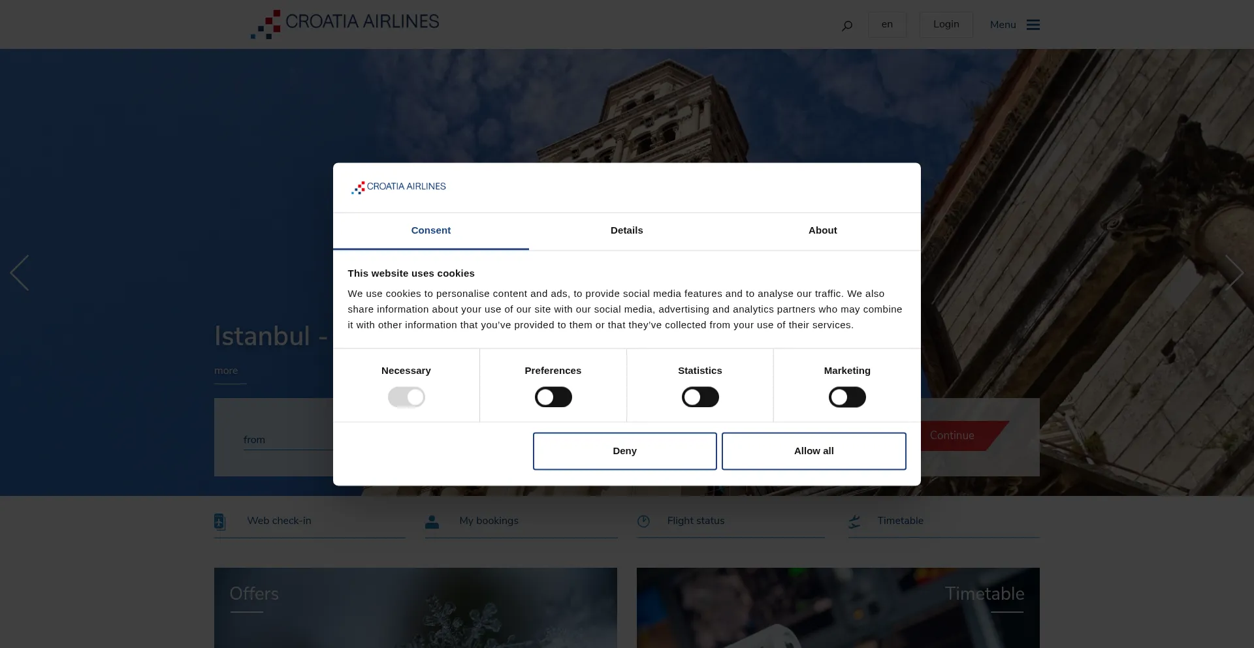The height and width of the screenshot is (648, 1254).
Task: Select the Consent tab
Action: [430, 230]
